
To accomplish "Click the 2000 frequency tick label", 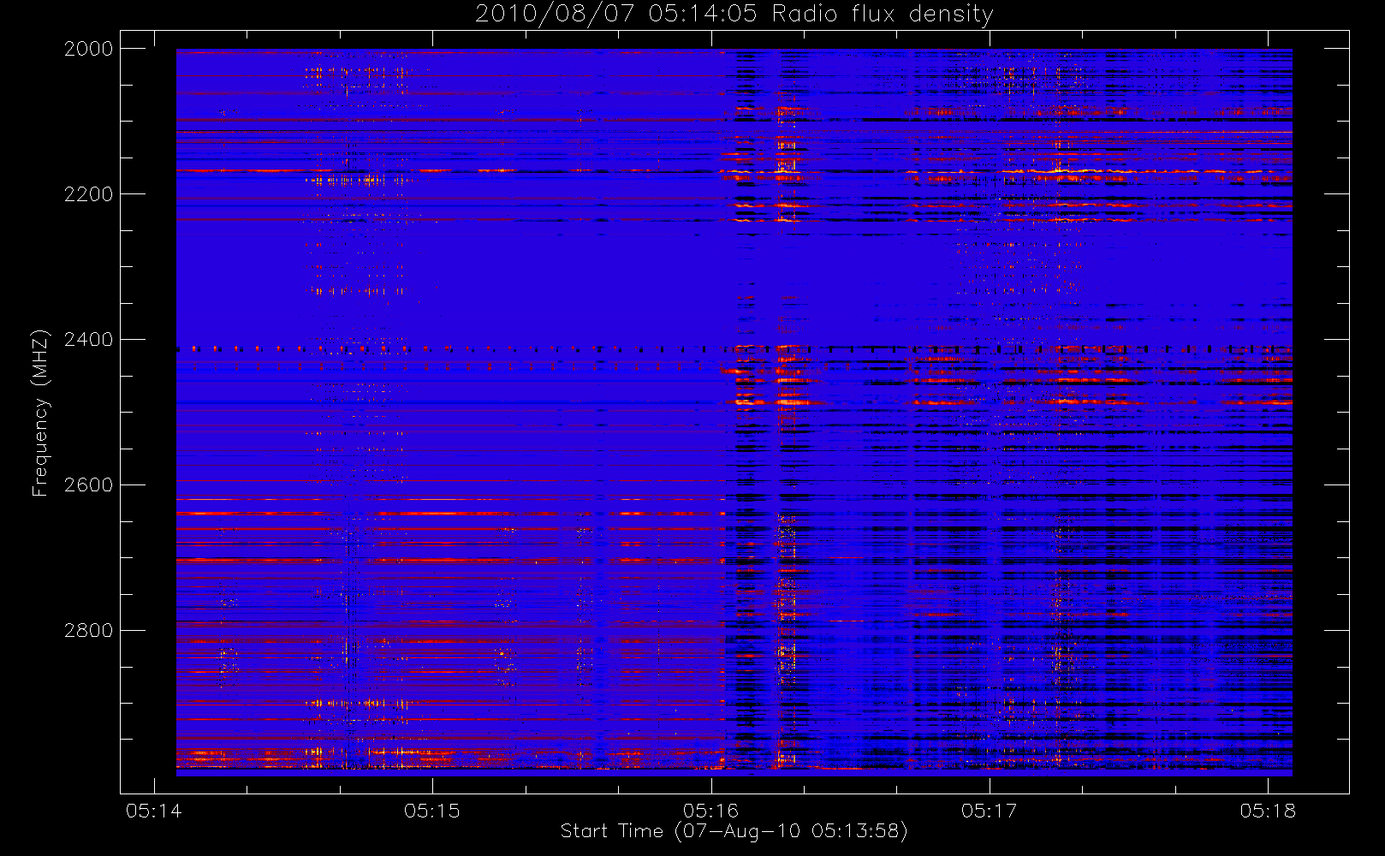I will [x=89, y=49].
